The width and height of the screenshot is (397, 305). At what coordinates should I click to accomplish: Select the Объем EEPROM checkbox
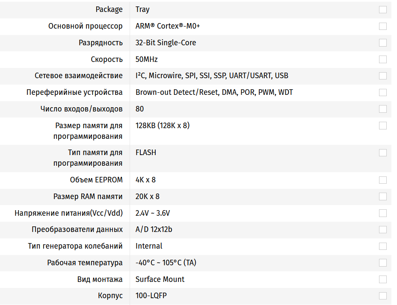pos(382,180)
